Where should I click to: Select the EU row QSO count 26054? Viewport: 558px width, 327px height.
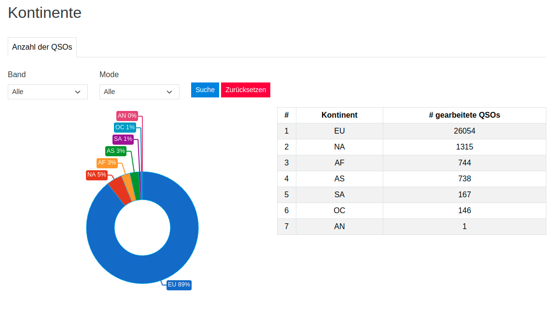tap(464, 131)
